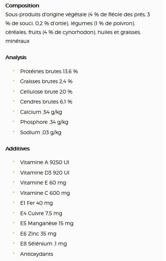Click the Additives section heading

17,149
